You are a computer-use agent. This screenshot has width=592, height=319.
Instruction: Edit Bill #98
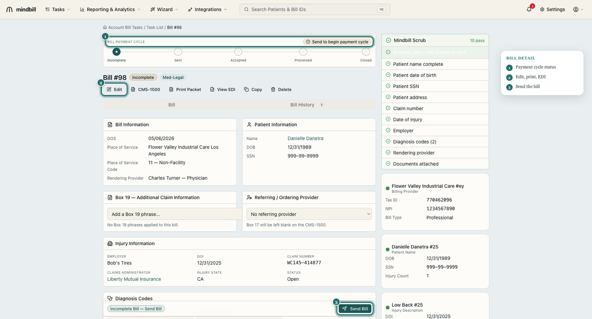click(114, 89)
